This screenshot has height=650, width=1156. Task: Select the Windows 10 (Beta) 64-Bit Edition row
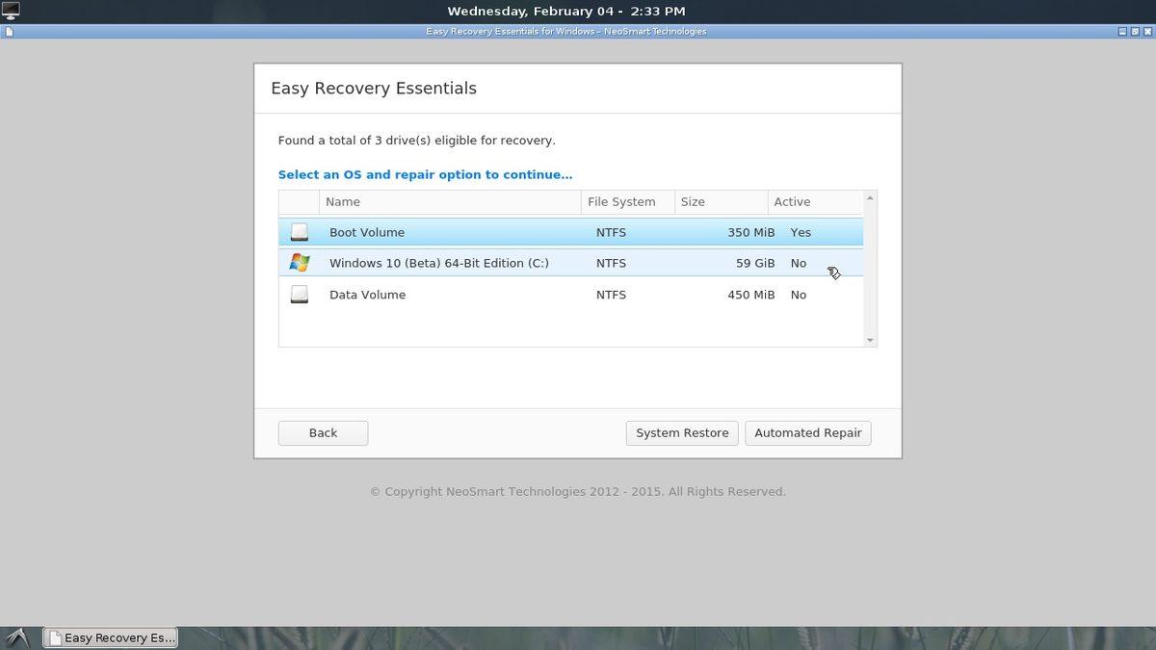pyautogui.click(x=438, y=263)
